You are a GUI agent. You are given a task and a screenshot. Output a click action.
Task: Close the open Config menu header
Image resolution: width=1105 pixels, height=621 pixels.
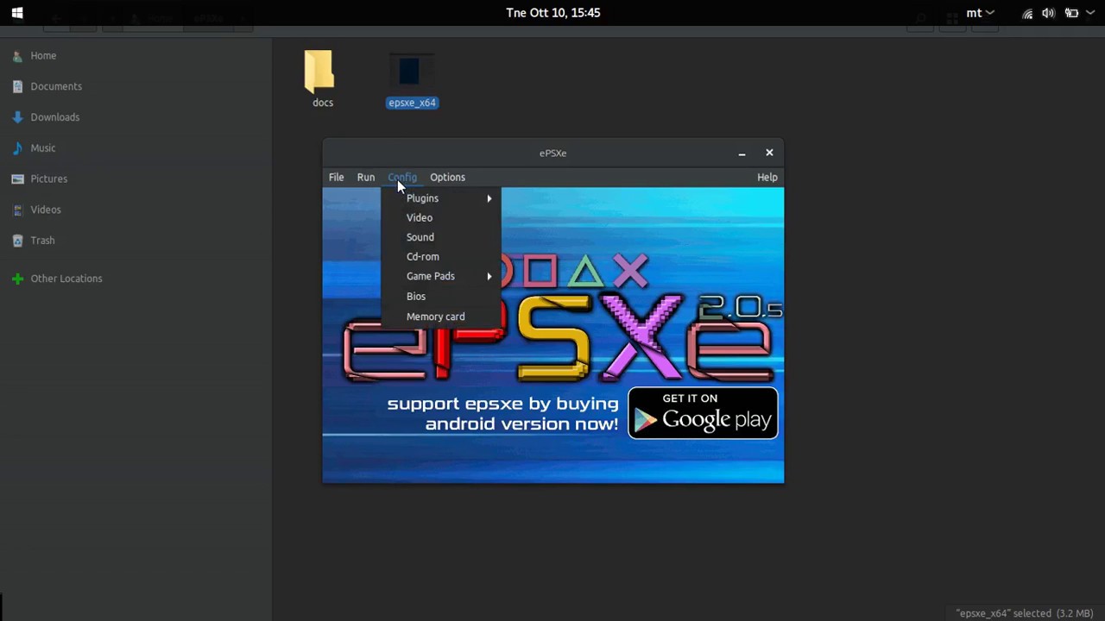[x=402, y=177]
